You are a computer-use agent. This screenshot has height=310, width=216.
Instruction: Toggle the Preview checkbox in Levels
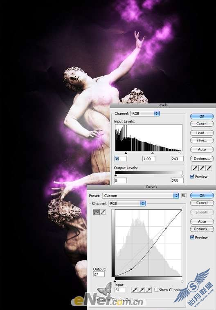[192, 176]
